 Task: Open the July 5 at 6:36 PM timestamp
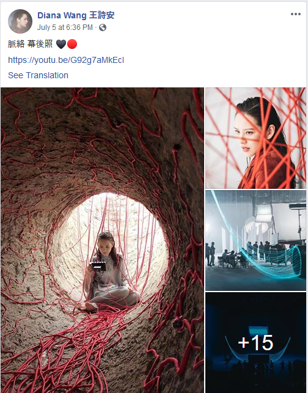click(65, 28)
